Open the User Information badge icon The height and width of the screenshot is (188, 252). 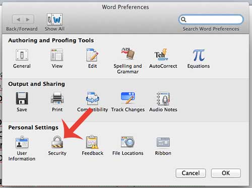(22, 142)
